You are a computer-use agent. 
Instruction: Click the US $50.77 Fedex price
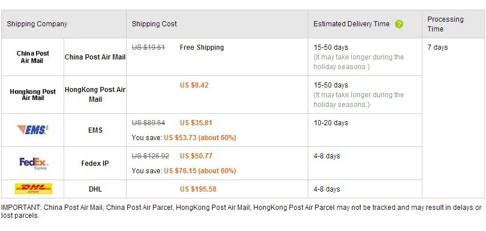coord(196,156)
